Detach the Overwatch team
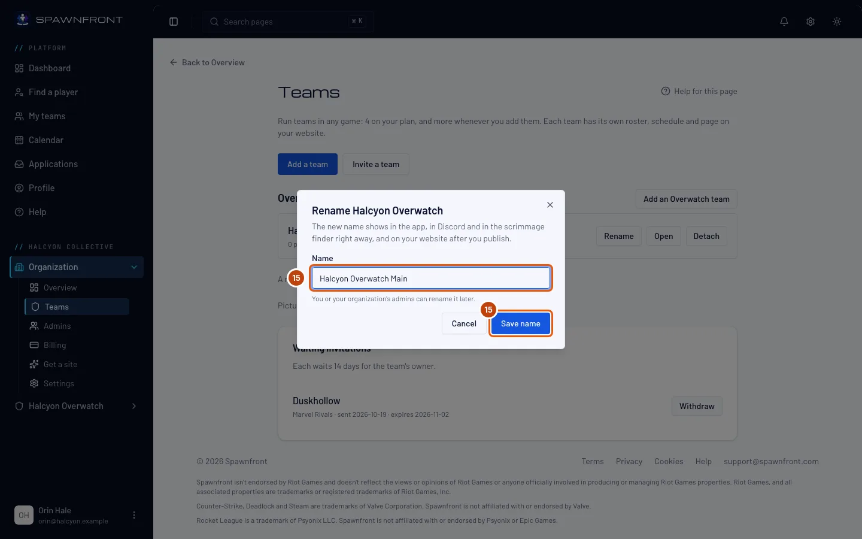Viewport: 862px width, 539px height. (x=706, y=236)
